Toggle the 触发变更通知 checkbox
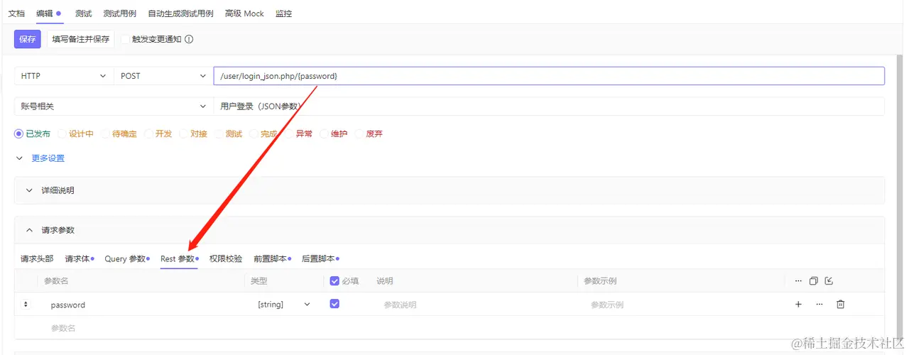Screen dimensions: 909x355 125,40
